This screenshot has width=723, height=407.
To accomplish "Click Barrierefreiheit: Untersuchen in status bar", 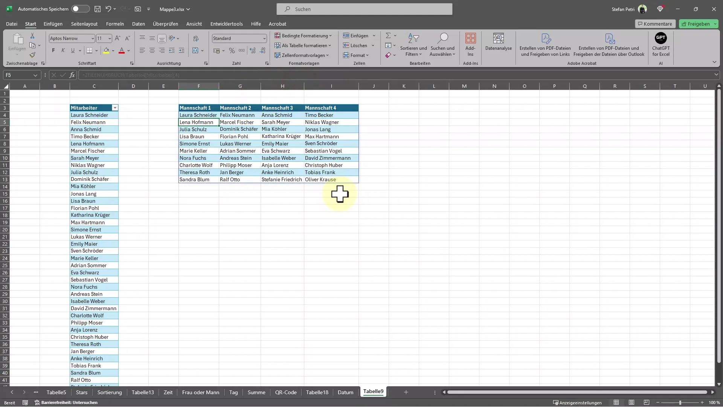I will point(66,403).
